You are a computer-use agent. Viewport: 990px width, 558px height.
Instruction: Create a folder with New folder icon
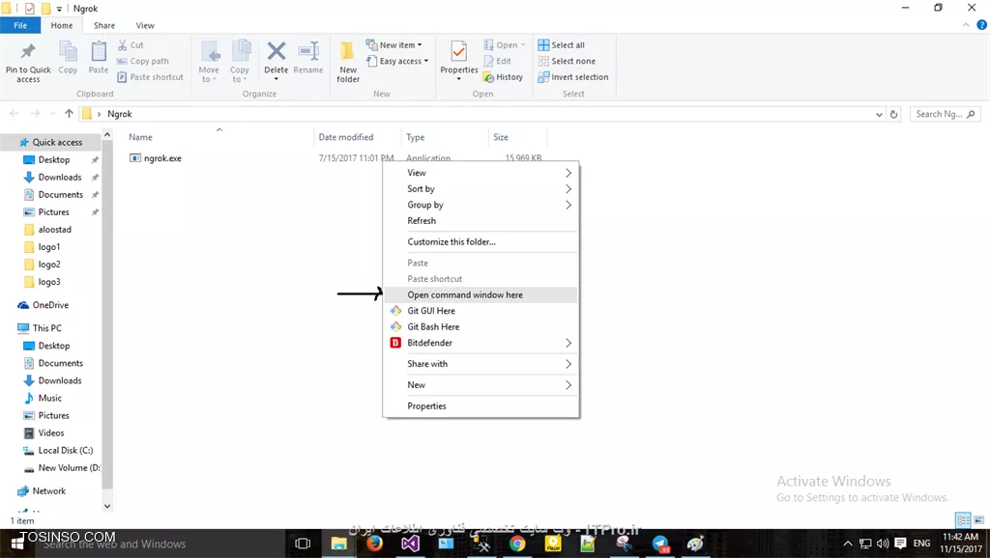tap(347, 51)
